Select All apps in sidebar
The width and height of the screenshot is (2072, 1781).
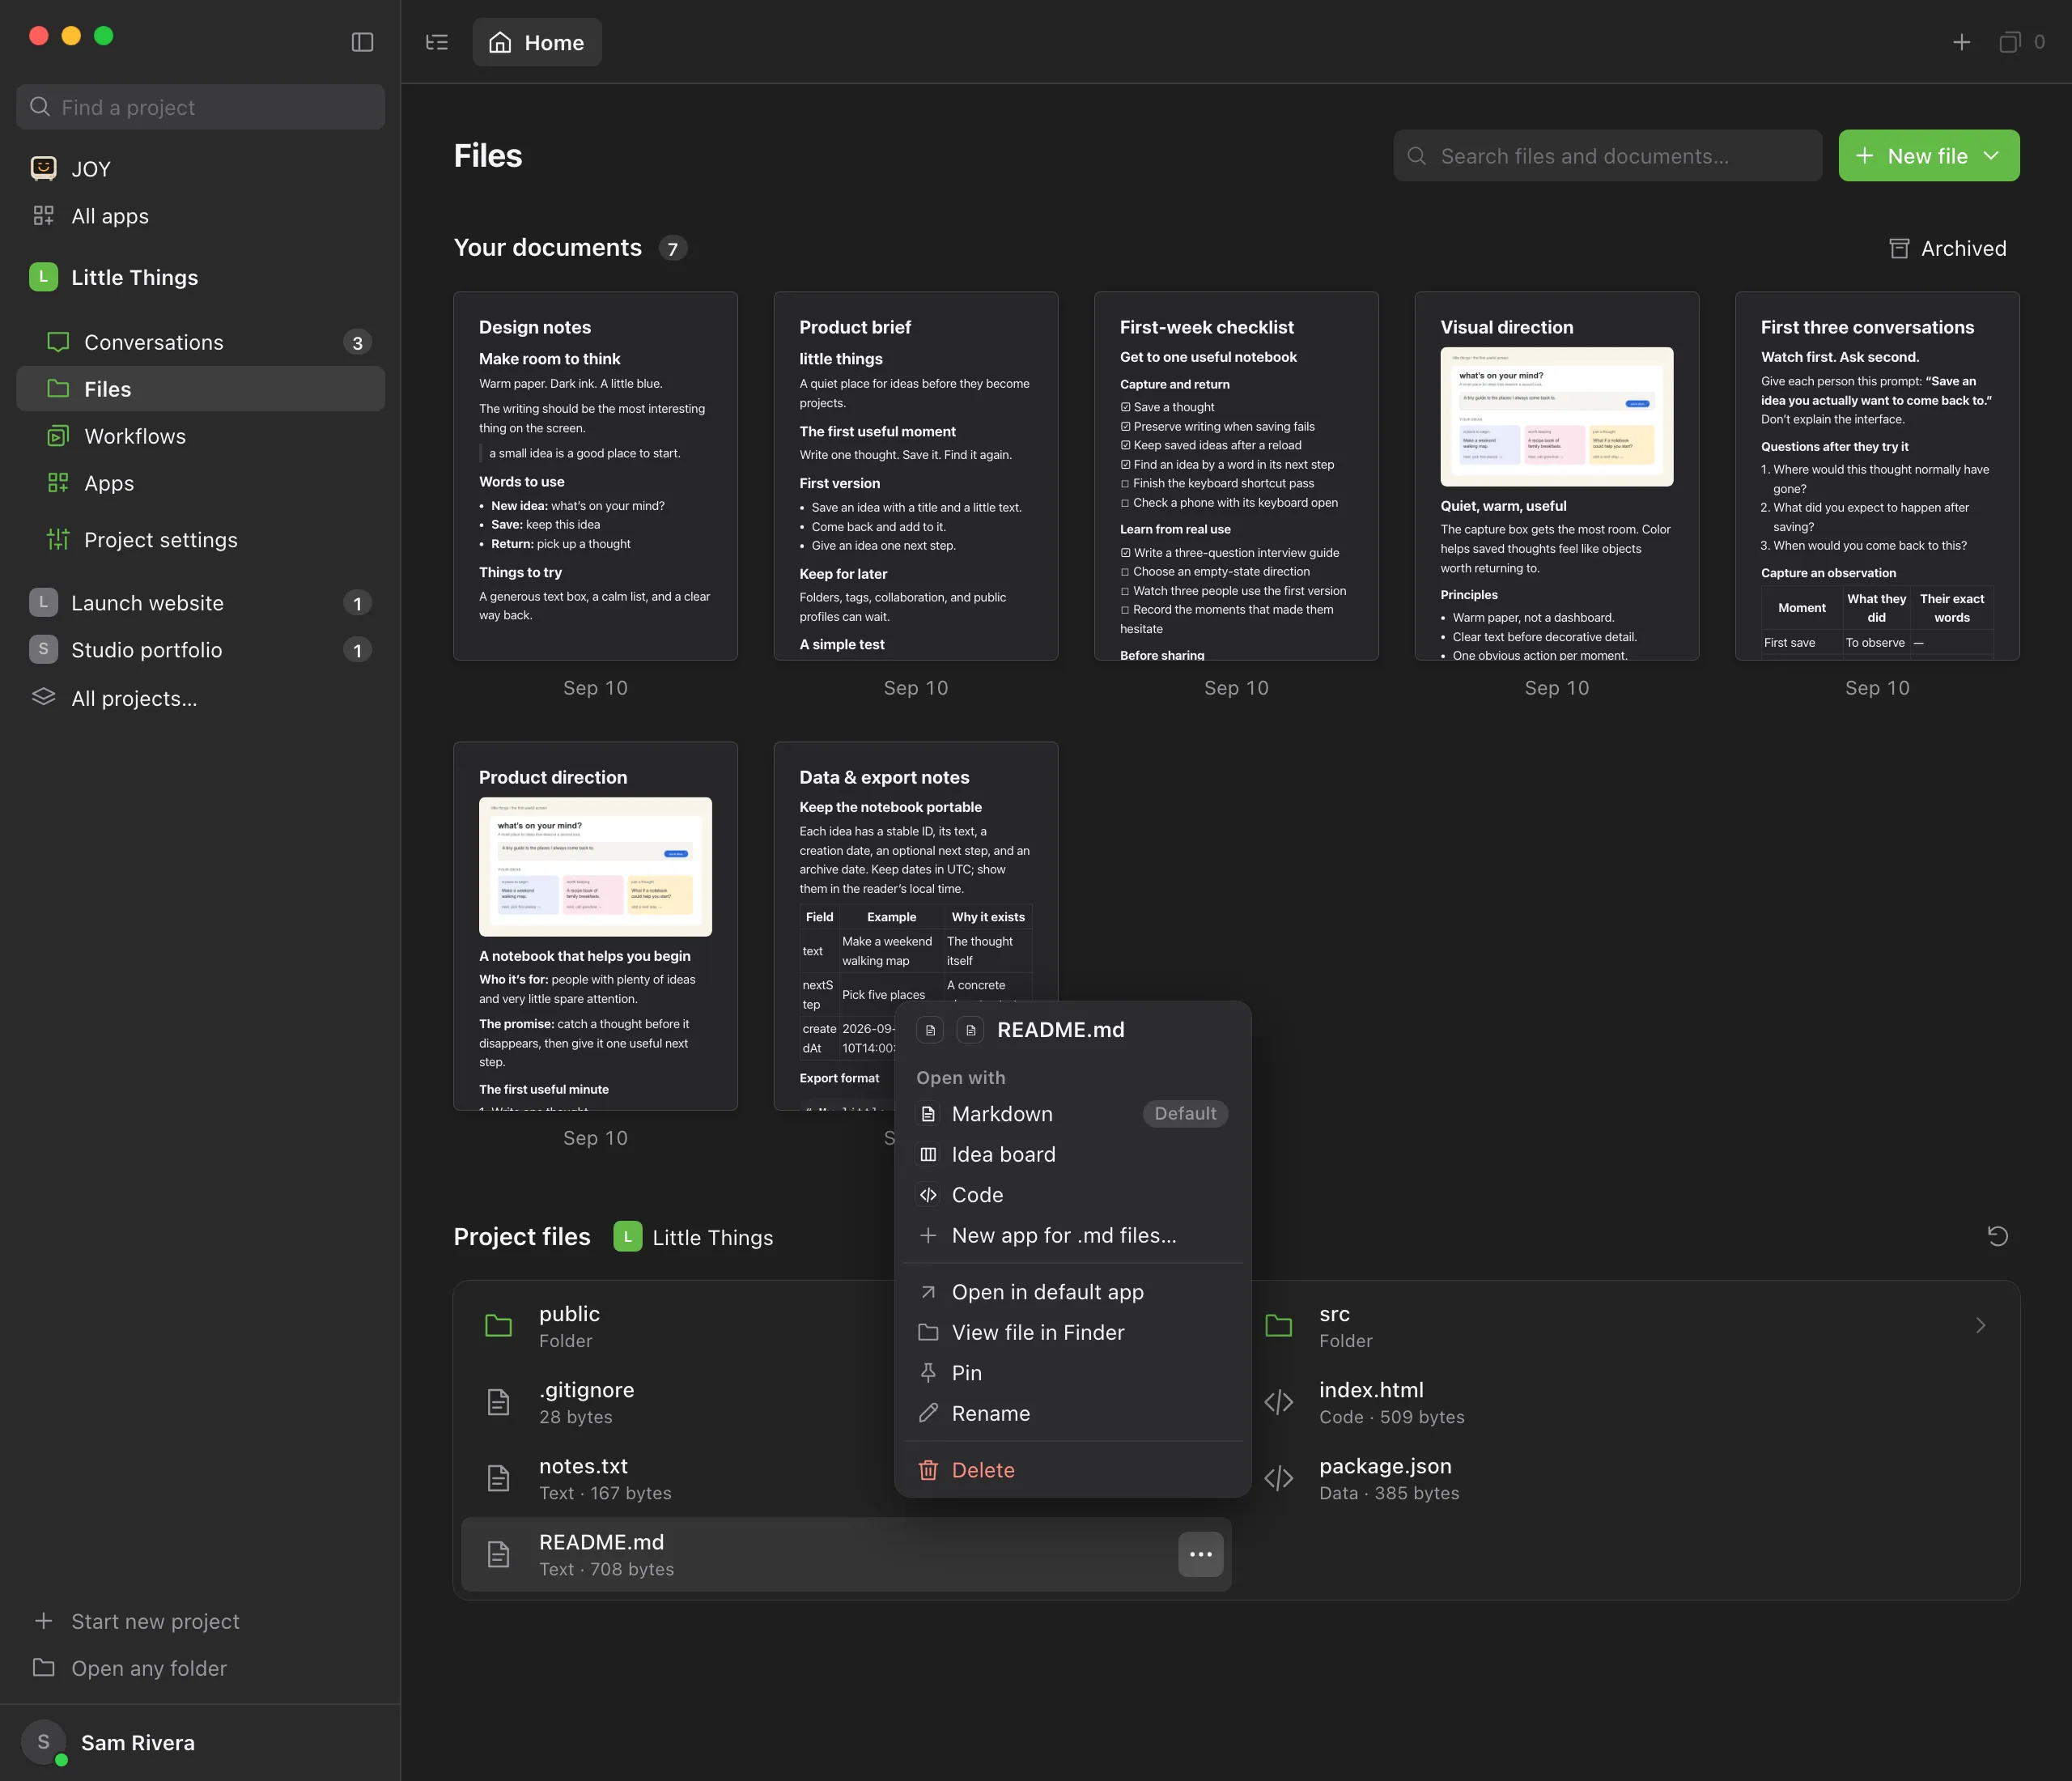pyautogui.click(x=200, y=216)
